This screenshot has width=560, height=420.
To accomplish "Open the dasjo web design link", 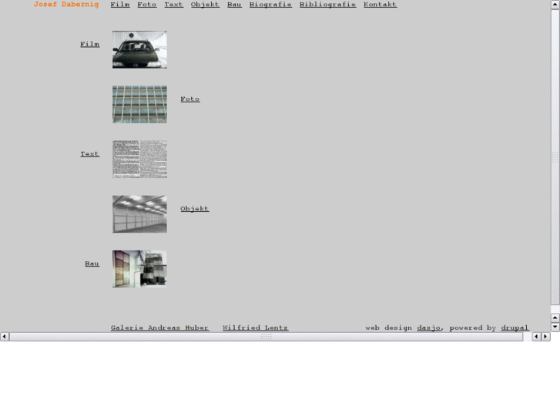I will (429, 328).
